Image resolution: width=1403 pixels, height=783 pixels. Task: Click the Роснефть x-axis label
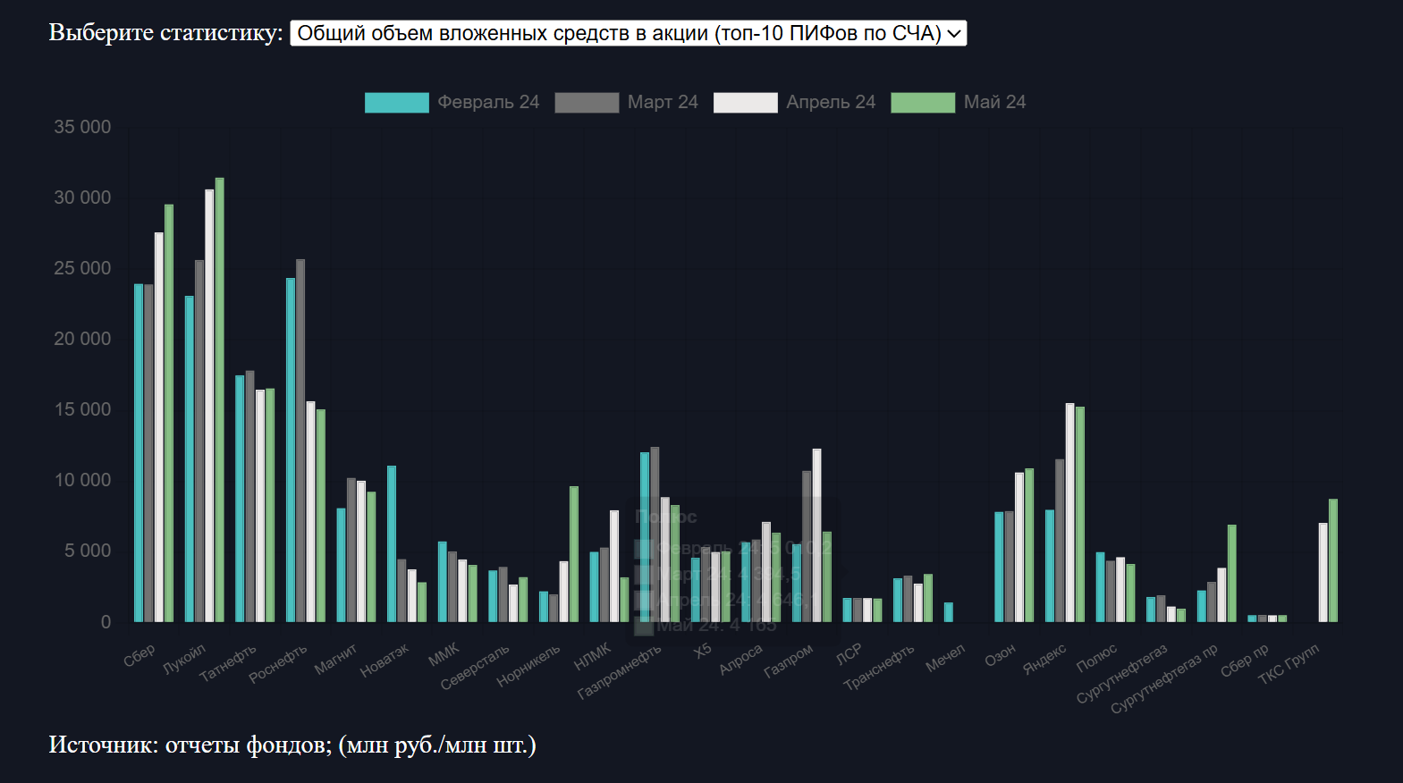278,663
